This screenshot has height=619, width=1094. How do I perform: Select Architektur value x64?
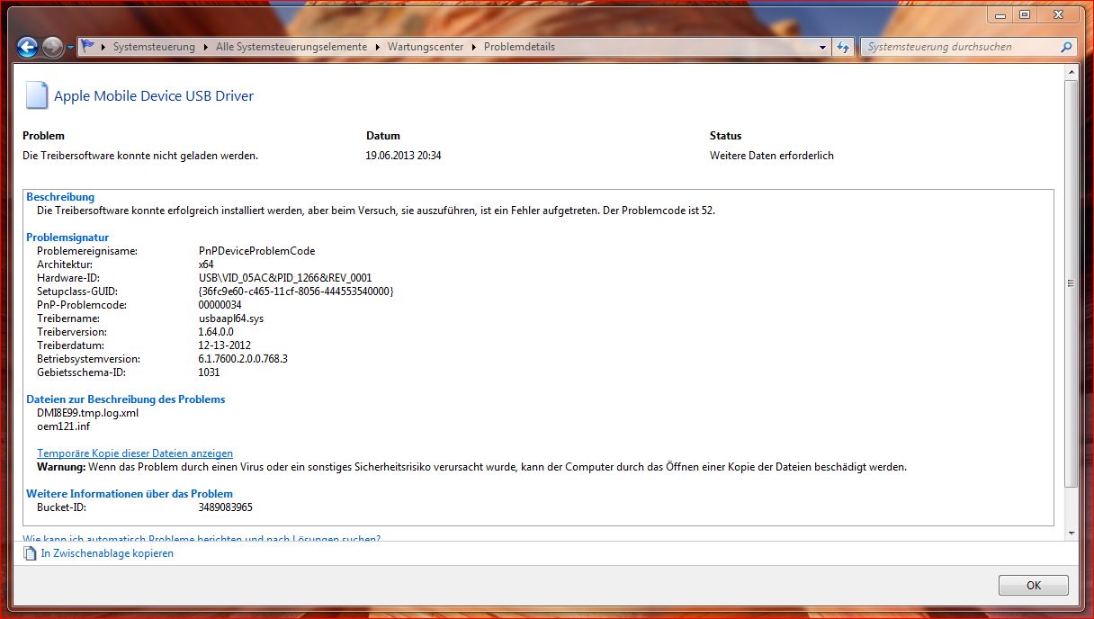pos(206,265)
